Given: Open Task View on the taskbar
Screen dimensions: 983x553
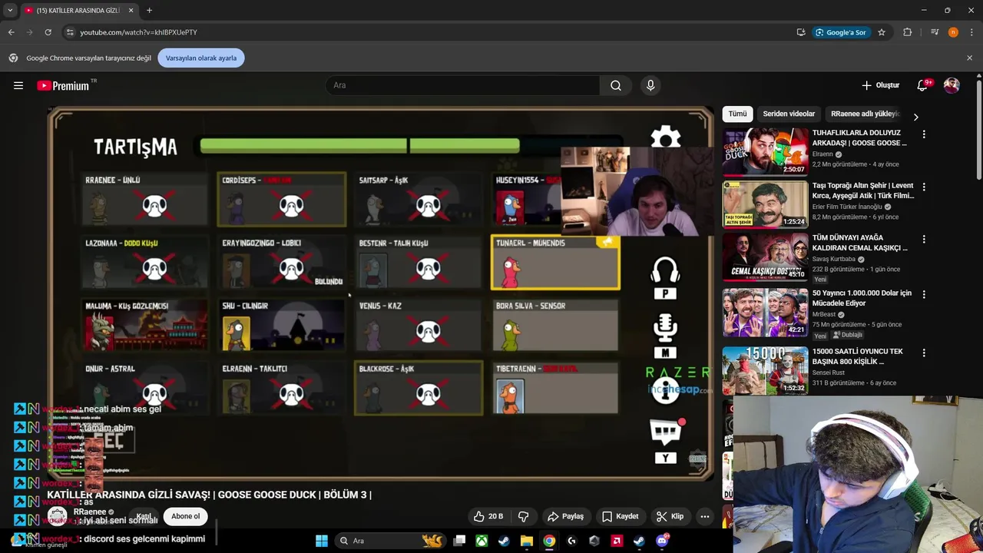Looking at the screenshot, I should click(459, 541).
